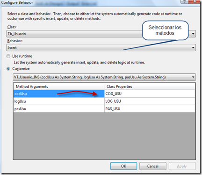Click the Apply button
The image size is (202, 175).
pos(182,166)
